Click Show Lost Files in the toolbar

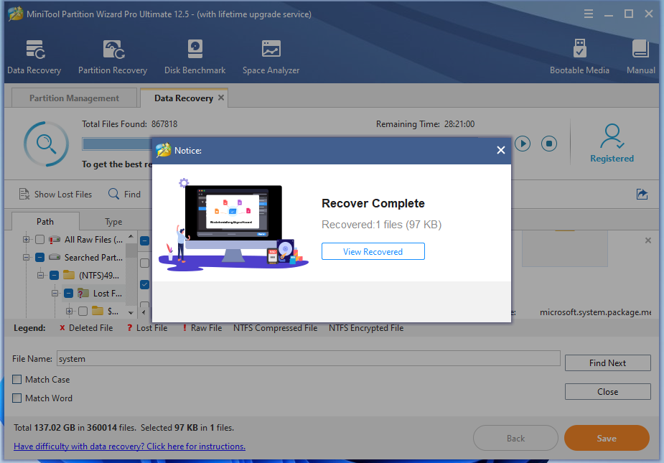(x=55, y=194)
